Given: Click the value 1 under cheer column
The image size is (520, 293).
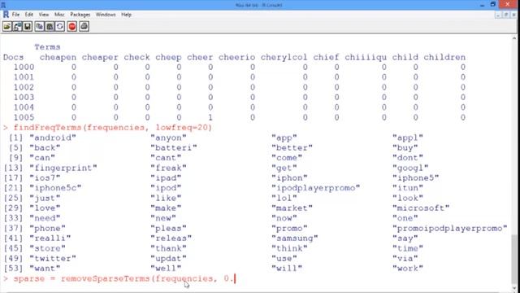Looking at the screenshot, I should pyautogui.click(x=210, y=117).
